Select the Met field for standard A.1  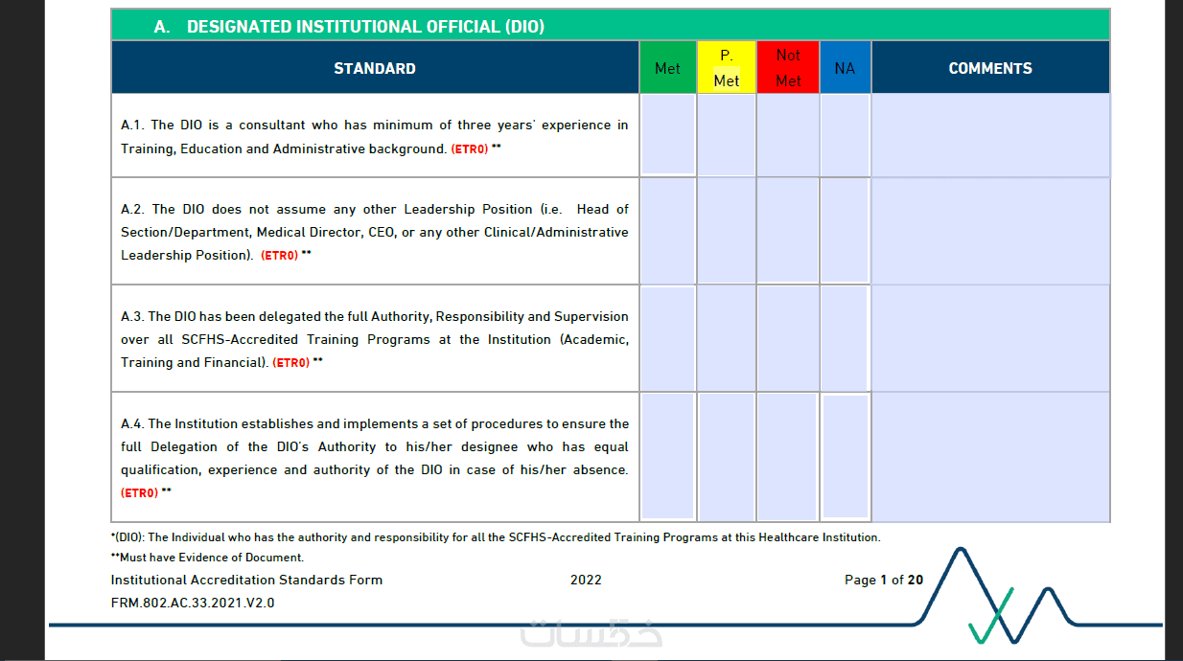(668, 135)
